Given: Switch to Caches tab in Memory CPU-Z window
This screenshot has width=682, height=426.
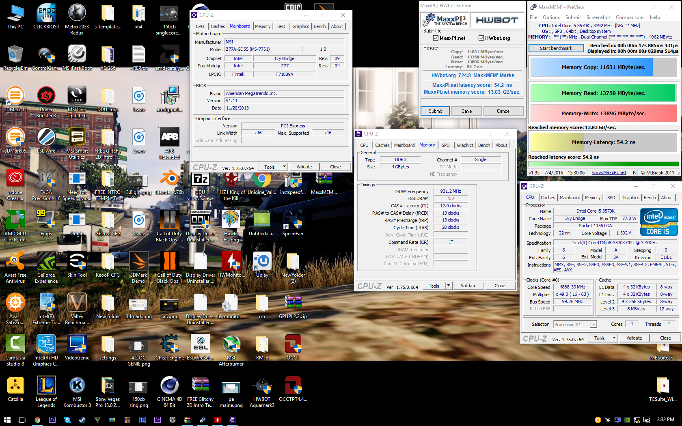Looking at the screenshot, I should click(x=382, y=145).
